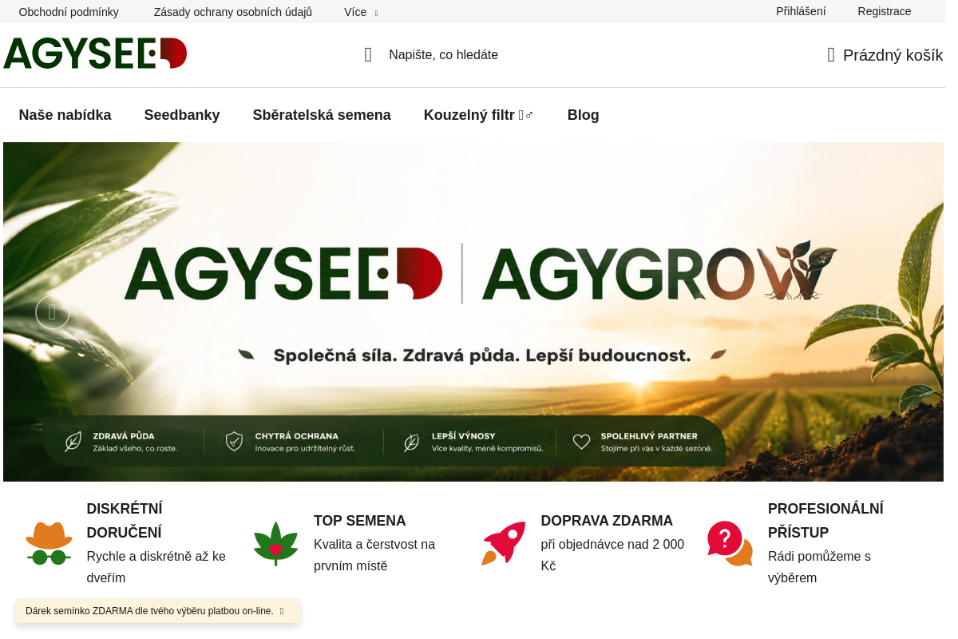Click the question mark speech bubble icon

click(x=730, y=543)
